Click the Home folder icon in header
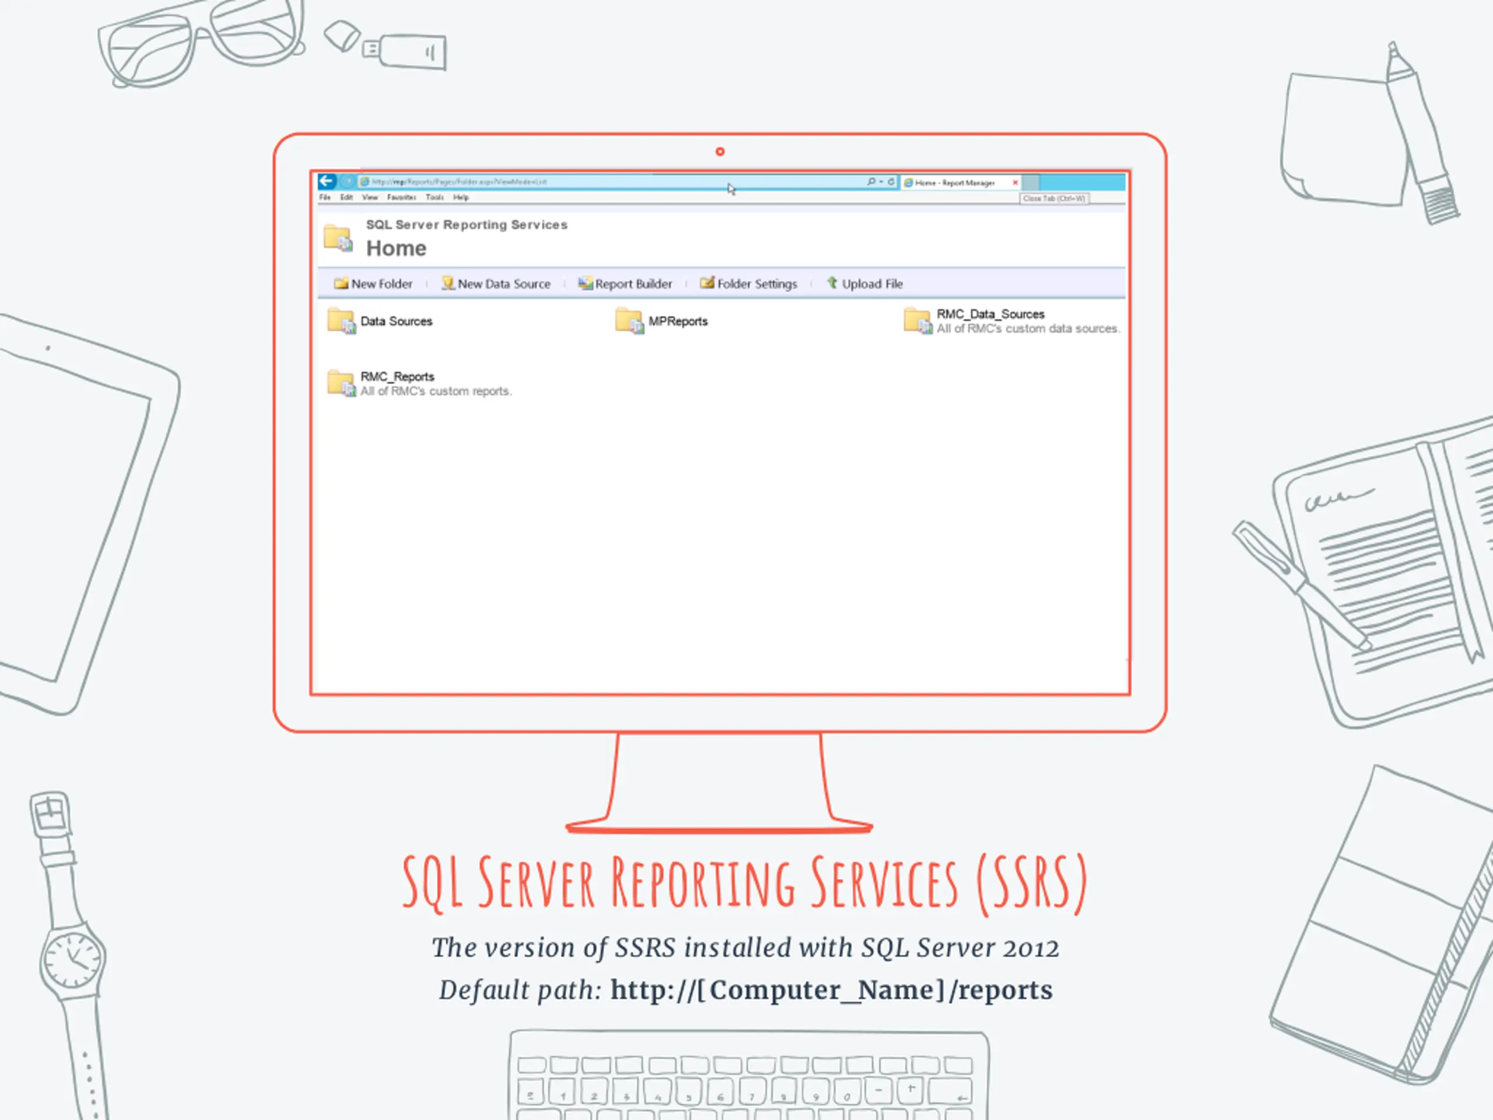 [x=338, y=239]
